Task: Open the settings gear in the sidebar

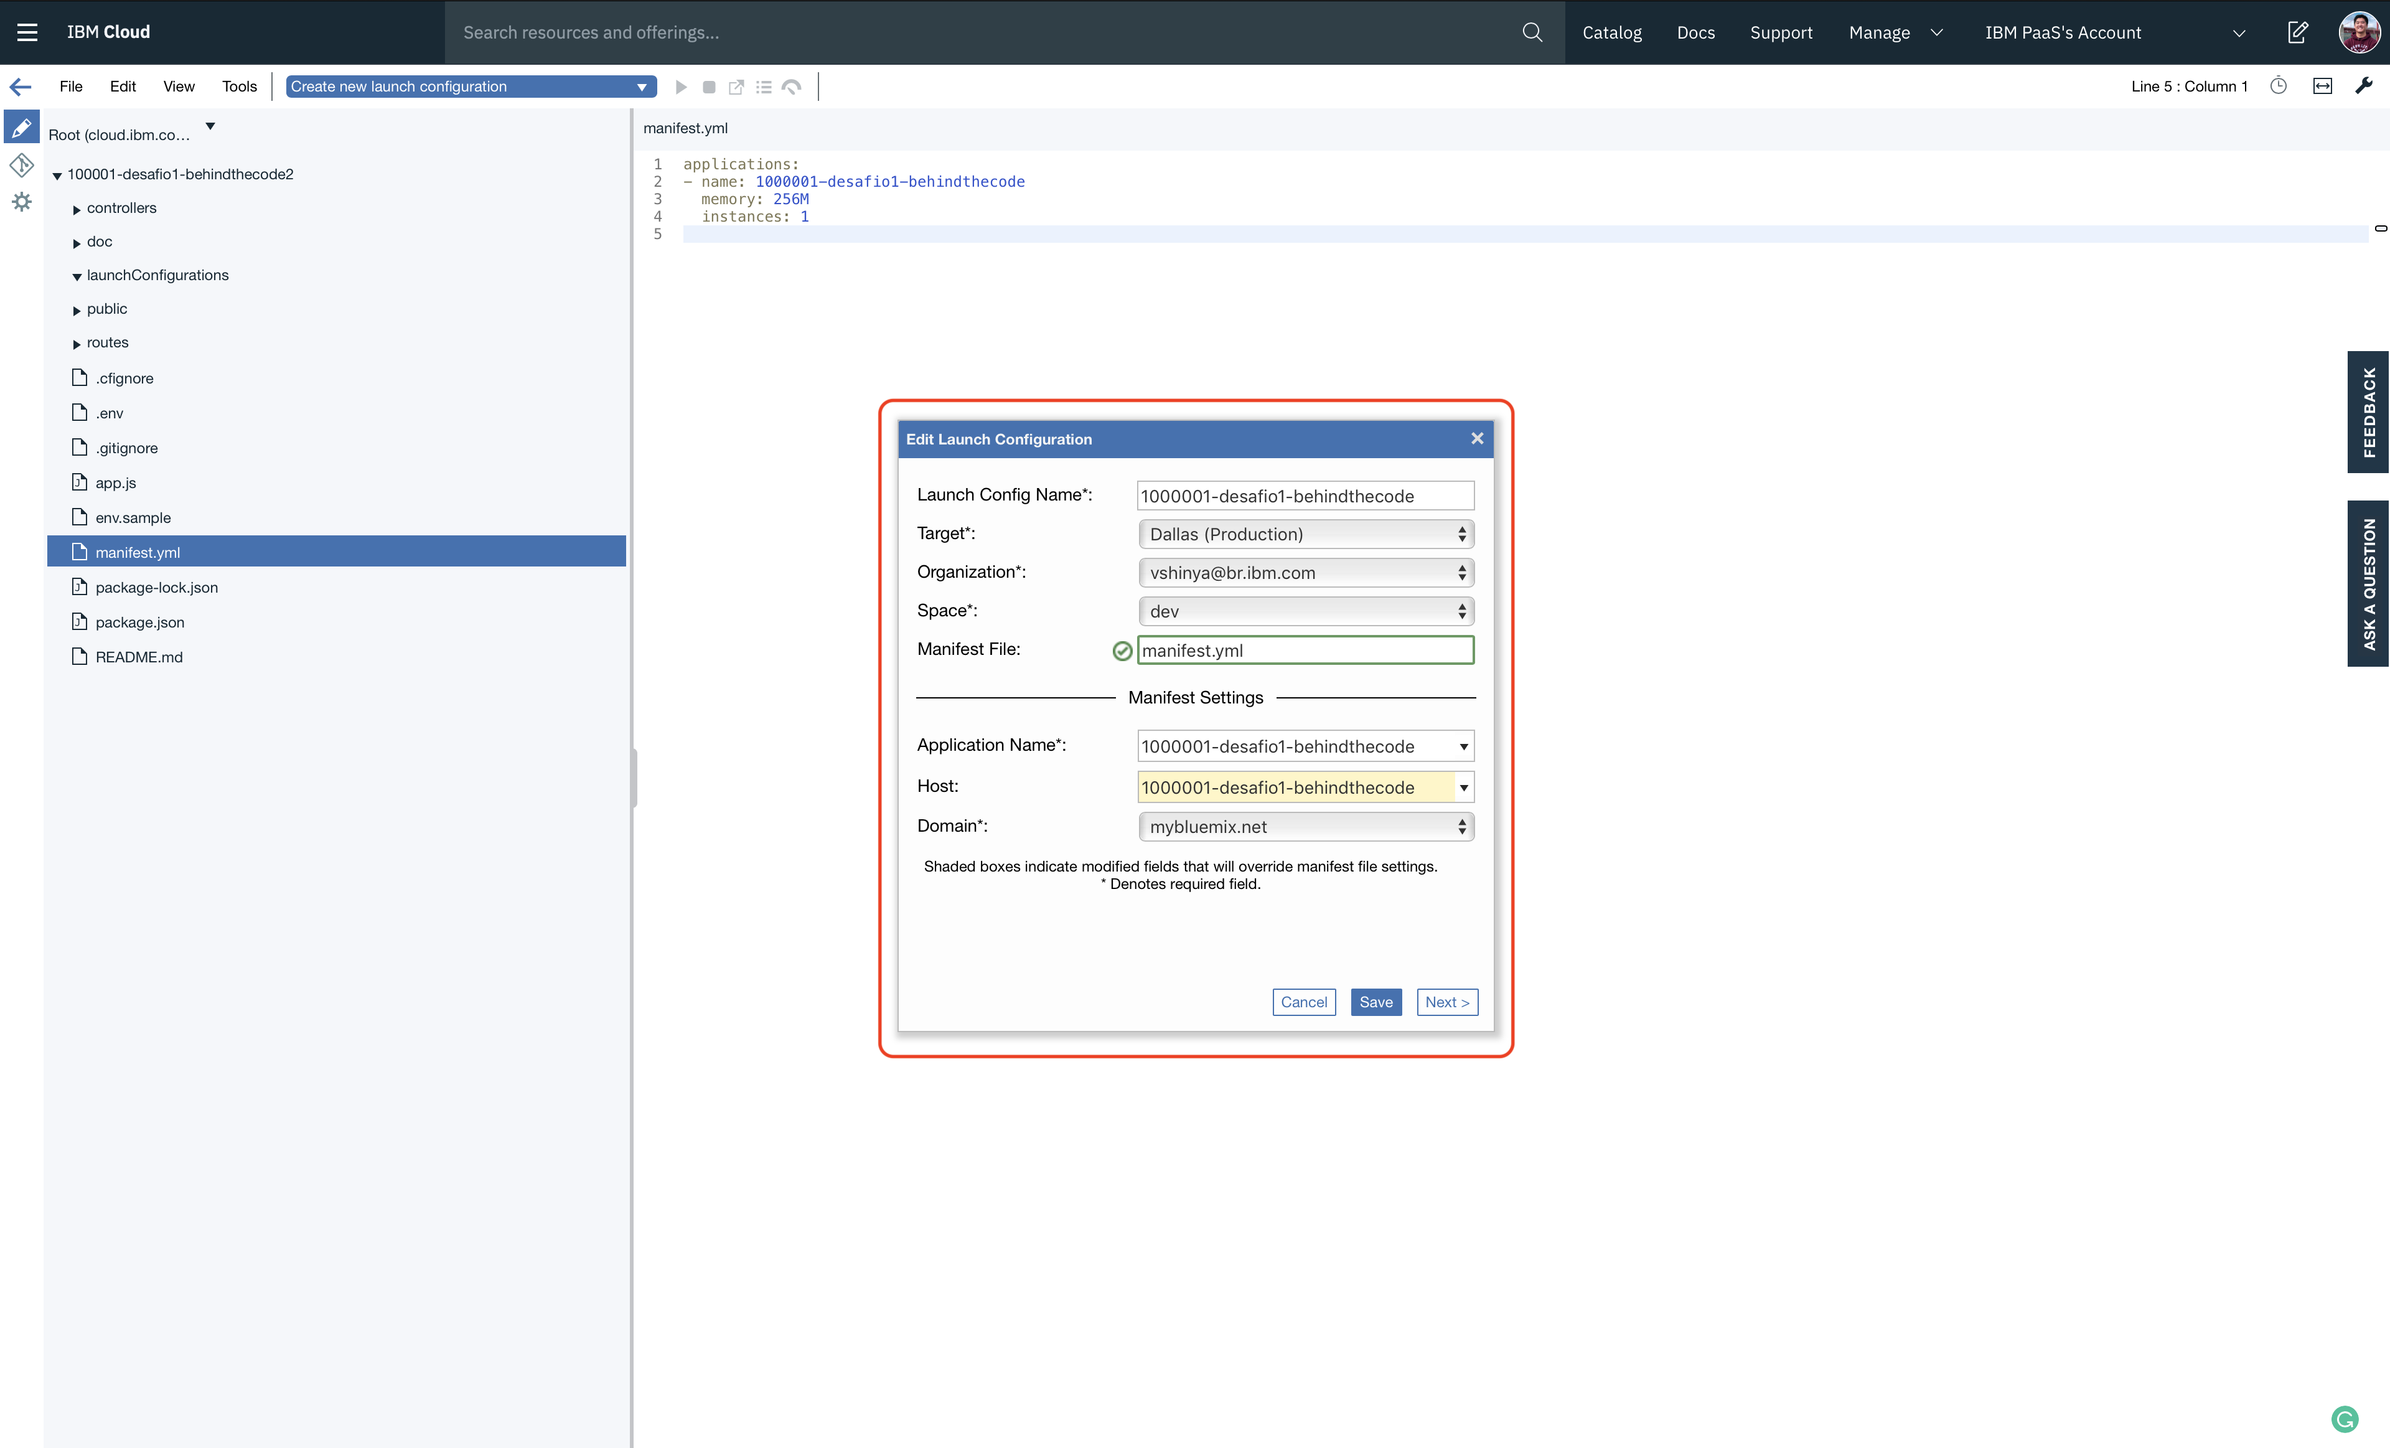Action: click(21, 202)
